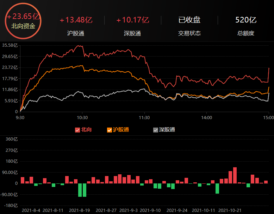The image size is (274, 214).
Task: Click the 2021-10-21 date label
Action: click(x=230, y=210)
